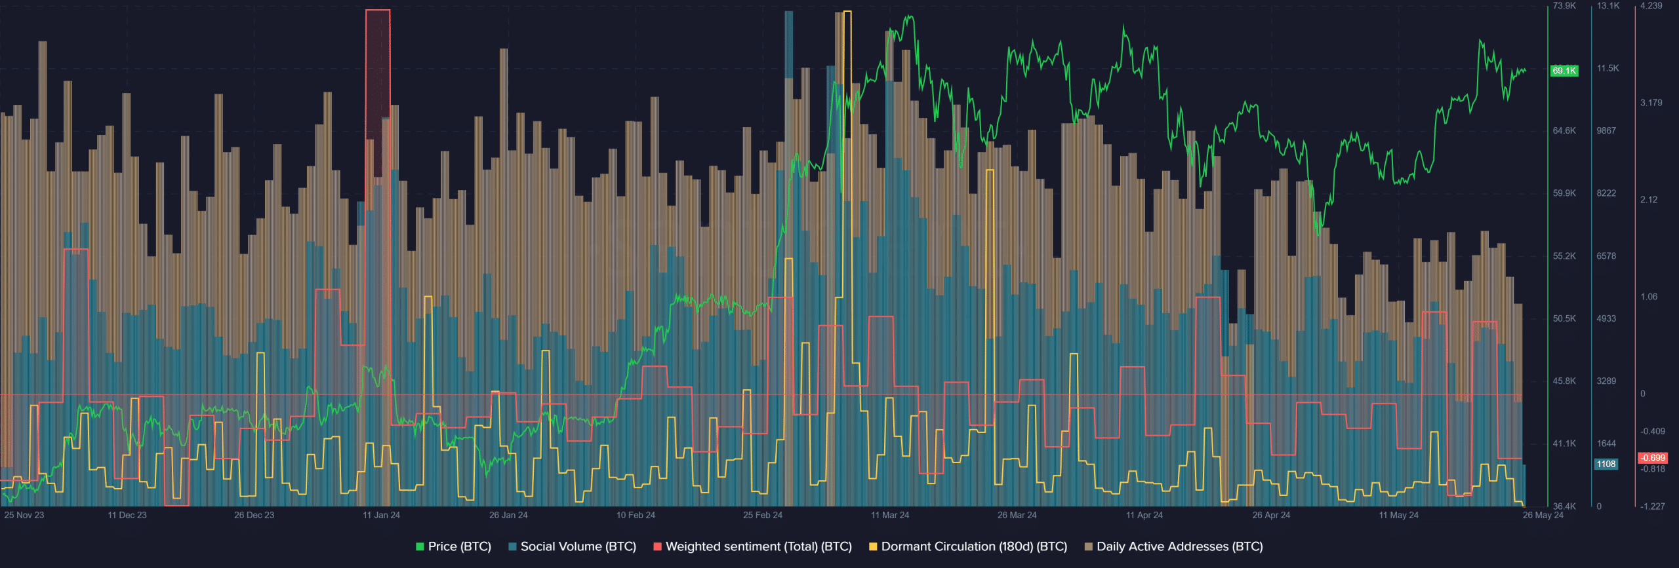This screenshot has width=1679, height=568.
Task: Click the 25 Nov 23 date label
Action: [24, 515]
